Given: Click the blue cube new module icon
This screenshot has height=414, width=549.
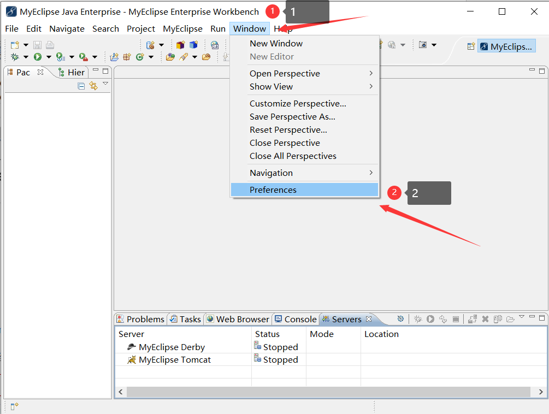Looking at the screenshot, I should click(193, 45).
